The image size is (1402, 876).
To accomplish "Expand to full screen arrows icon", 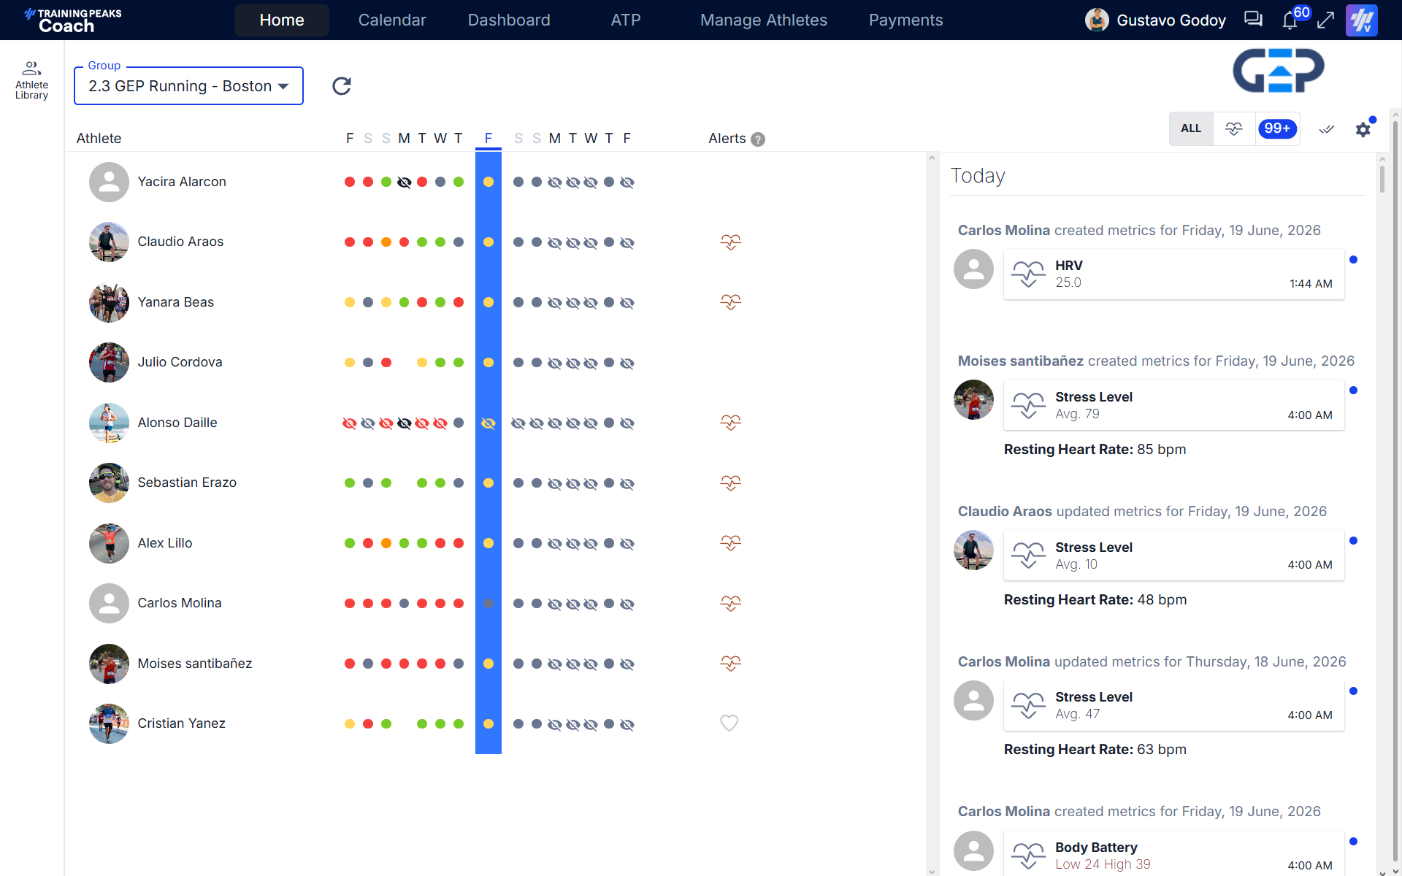I will click(1325, 20).
